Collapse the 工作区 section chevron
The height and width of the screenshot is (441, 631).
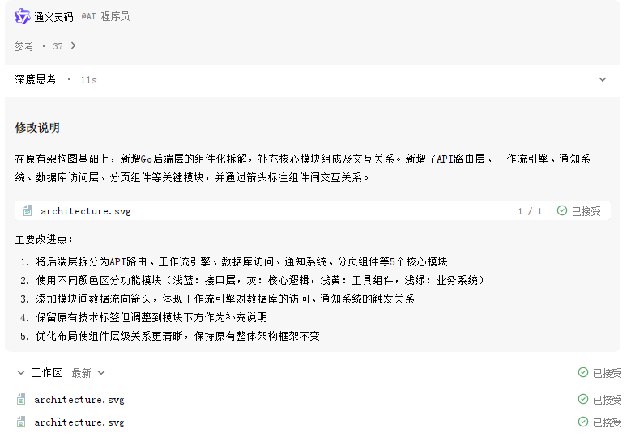coord(21,373)
